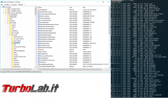Image resolution: width=168 pixels, height=98 pixels.
Task: Select the BidInterface key
Action: [17, 67]
